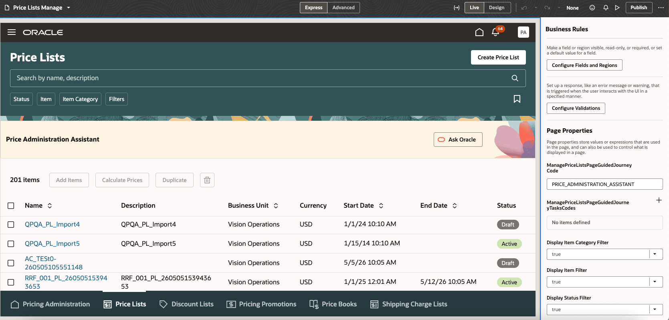Screen dimensions: 669x320
Task: Click the builder redo arrow
Action: click(547, 8)
